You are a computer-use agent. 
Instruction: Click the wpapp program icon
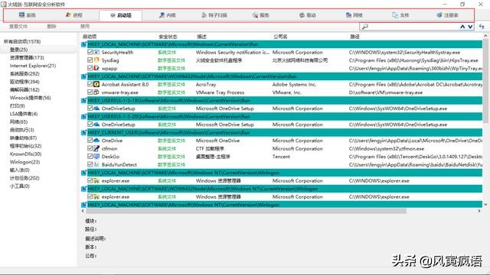coord(96,68)
